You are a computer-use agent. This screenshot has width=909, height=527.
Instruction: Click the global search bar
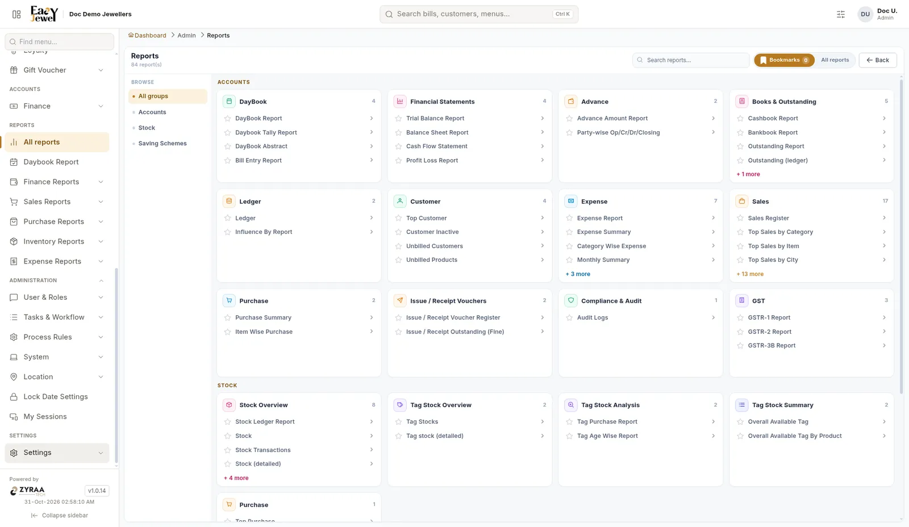point(479,14)
